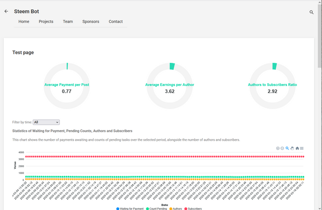This screenshot has width=322, height=210.
Task: Click the Average Earnings per Author gauge
Action: (x=170, y=86)
